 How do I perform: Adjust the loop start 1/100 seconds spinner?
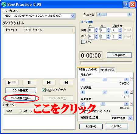[120, 30]
